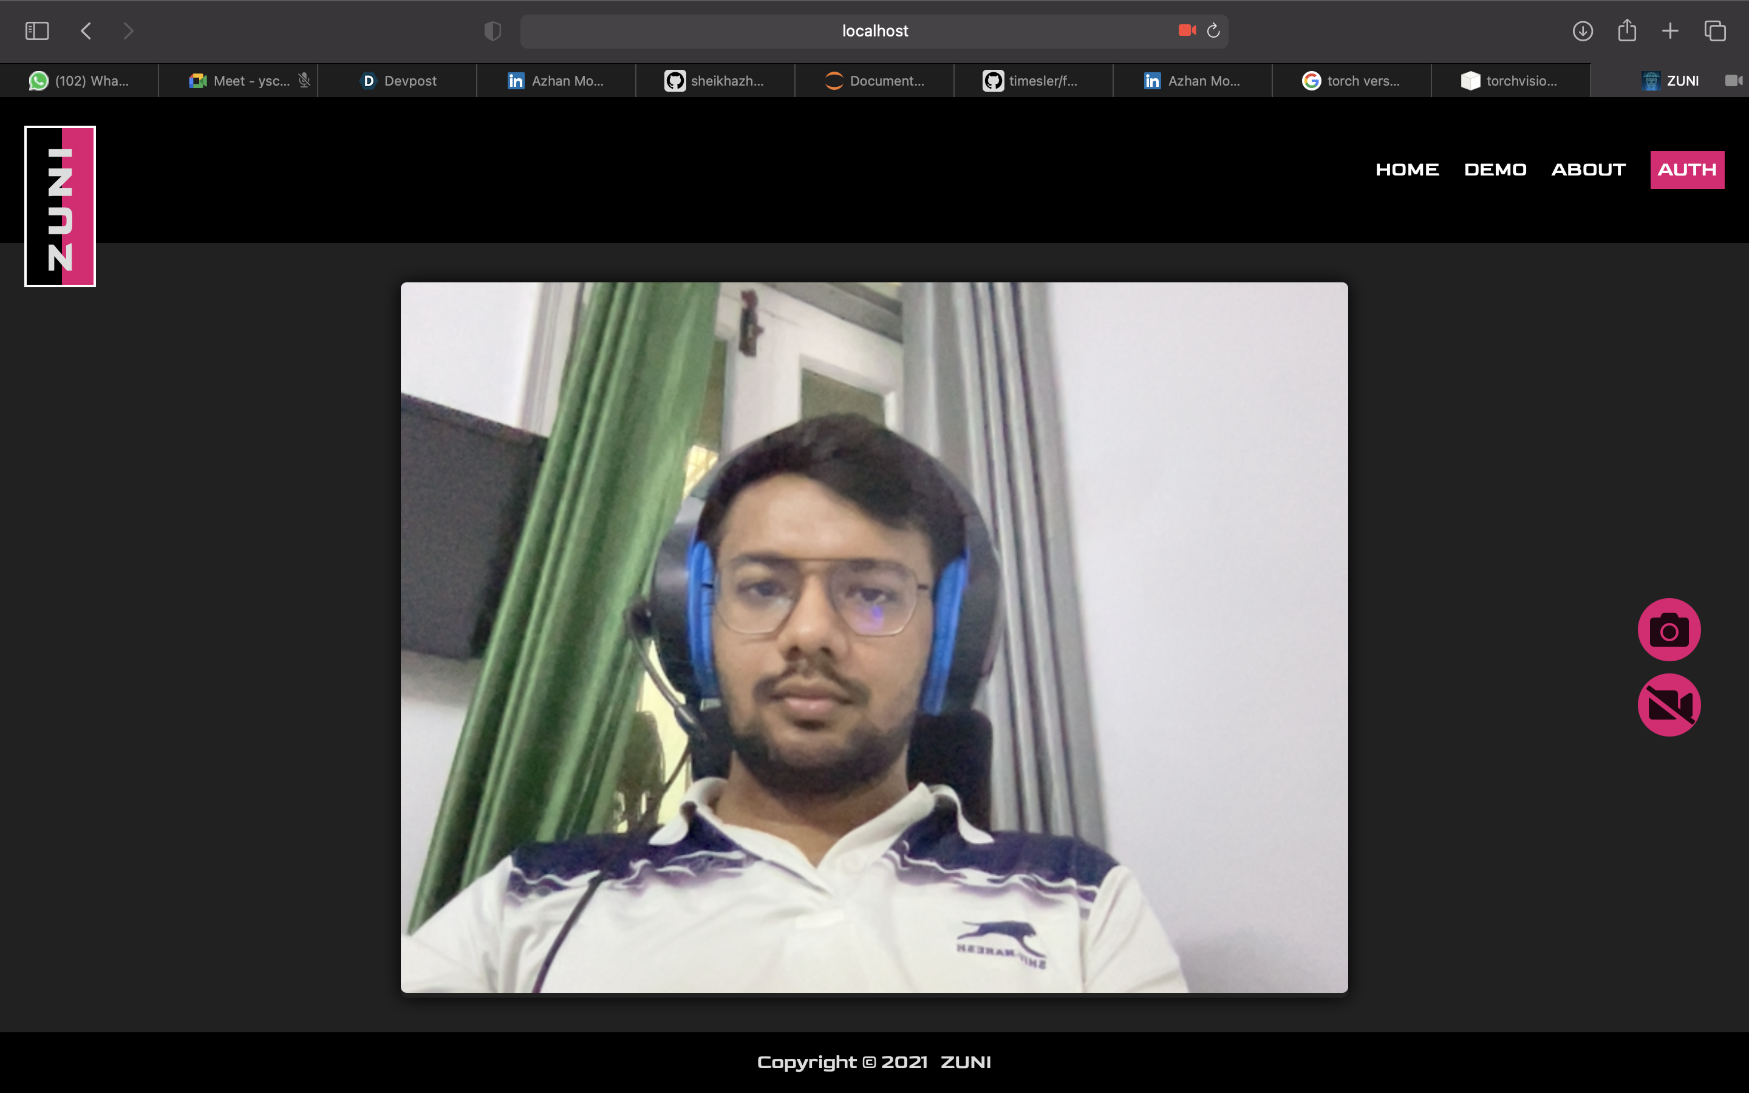Go back to the previous page
Image resolution: width=1749 pixels, height=1093 pixels.
click(x=86, y=31)
